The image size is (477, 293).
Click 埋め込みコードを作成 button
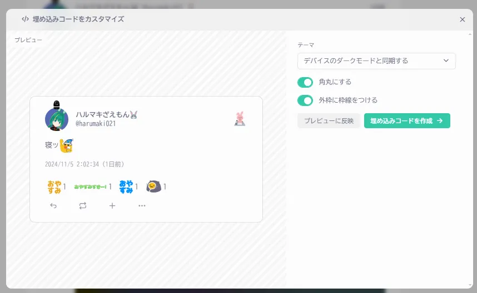[407, 121]
